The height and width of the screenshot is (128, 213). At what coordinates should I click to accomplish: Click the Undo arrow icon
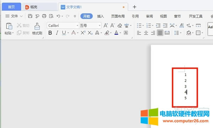tap(59, 16)
